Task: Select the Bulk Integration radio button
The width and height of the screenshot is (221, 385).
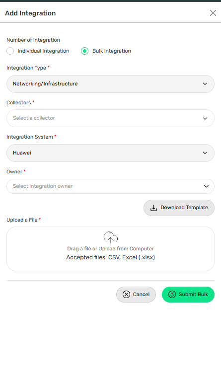Action: (x=85, y=51)
